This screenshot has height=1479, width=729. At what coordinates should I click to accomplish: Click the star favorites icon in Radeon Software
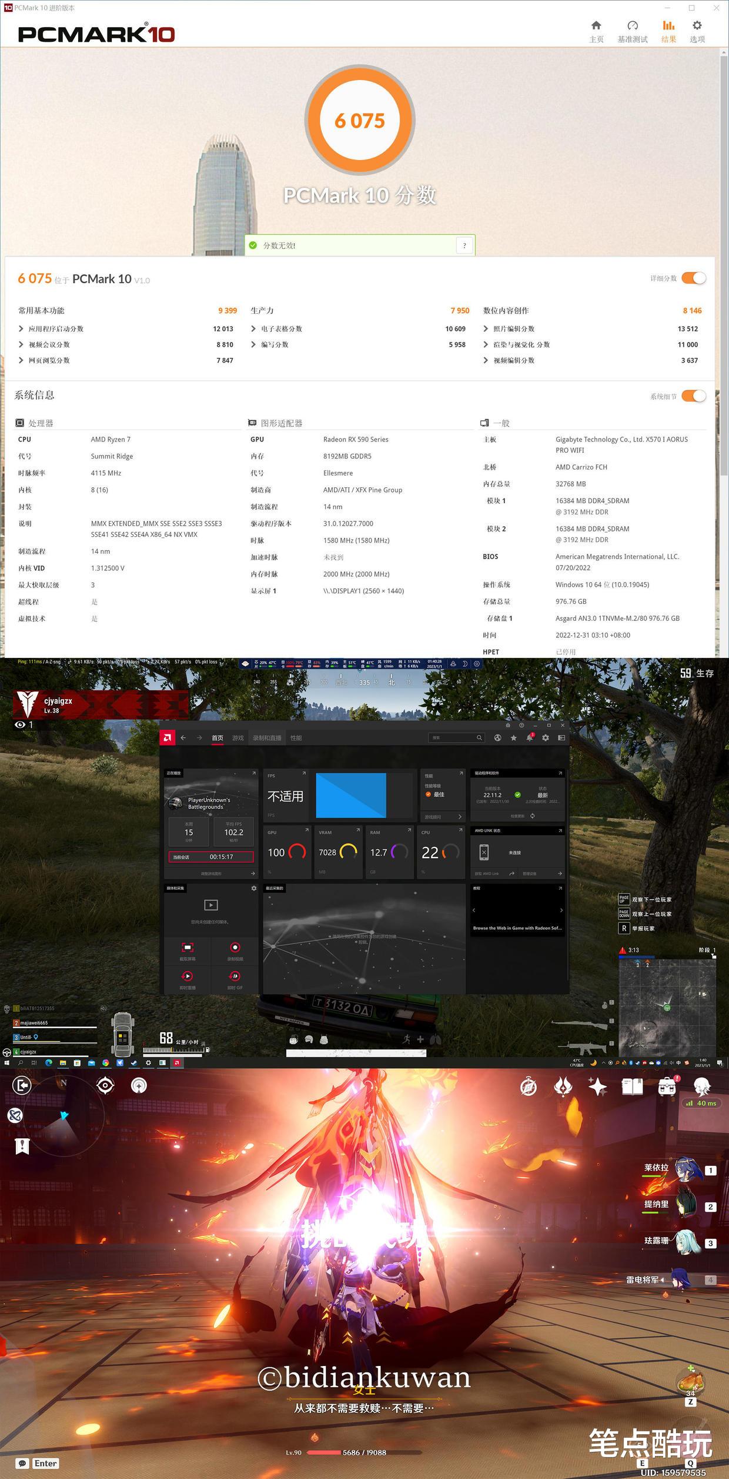[x=514, y=737]
